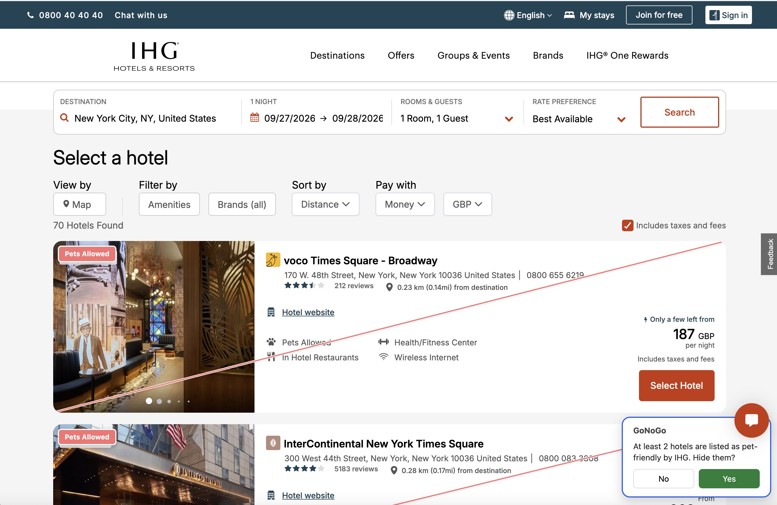777x505 pixels.
Task: Open voco Times Square - Broadway title
Action: click(x=360, y=260)
